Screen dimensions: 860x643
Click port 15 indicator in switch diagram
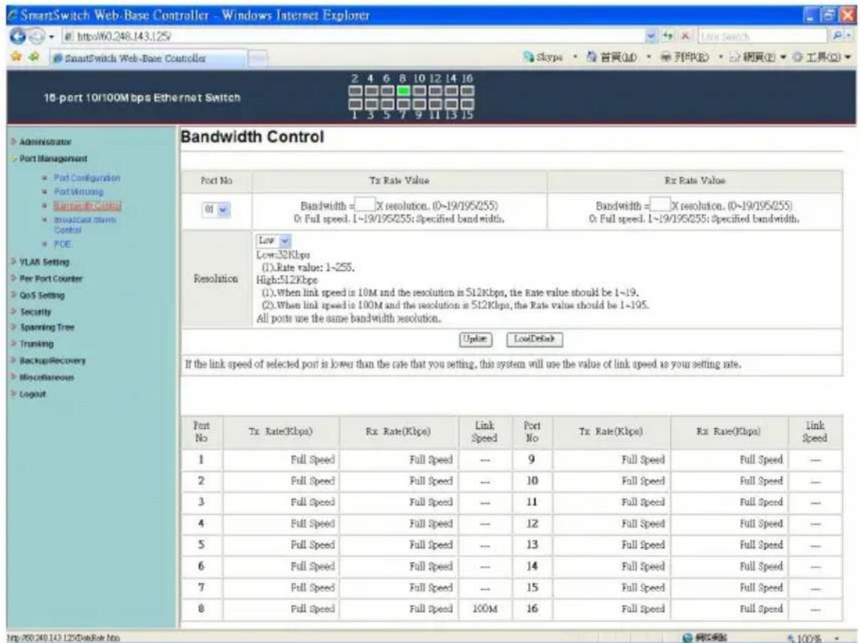click(467, 103)
